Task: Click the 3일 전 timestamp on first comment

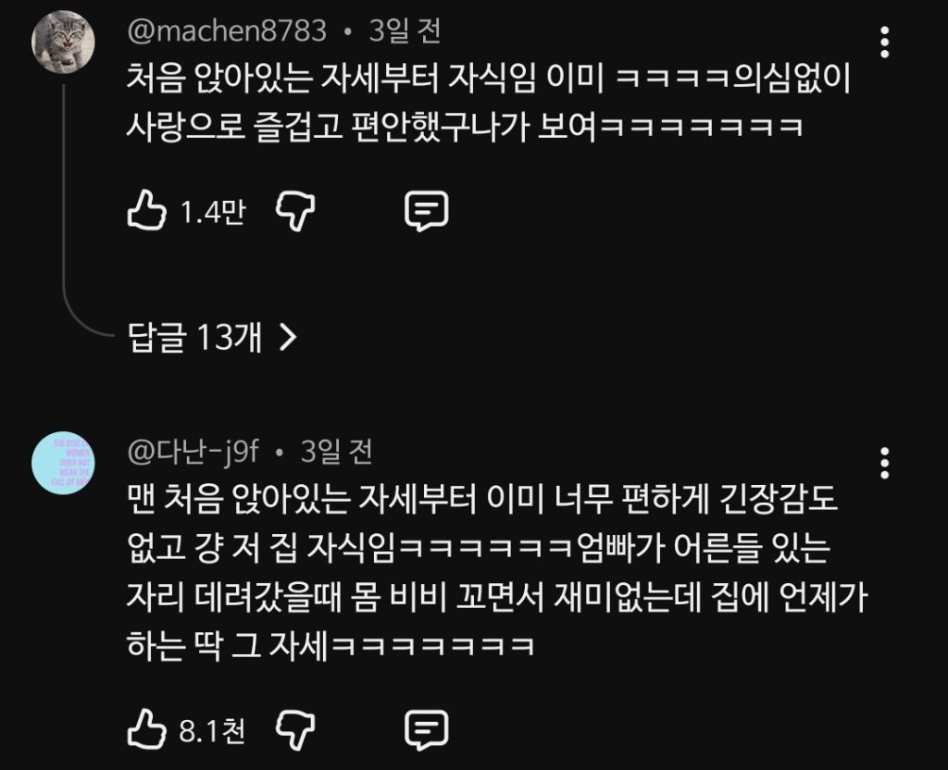Action: click(x=405, y=31)
